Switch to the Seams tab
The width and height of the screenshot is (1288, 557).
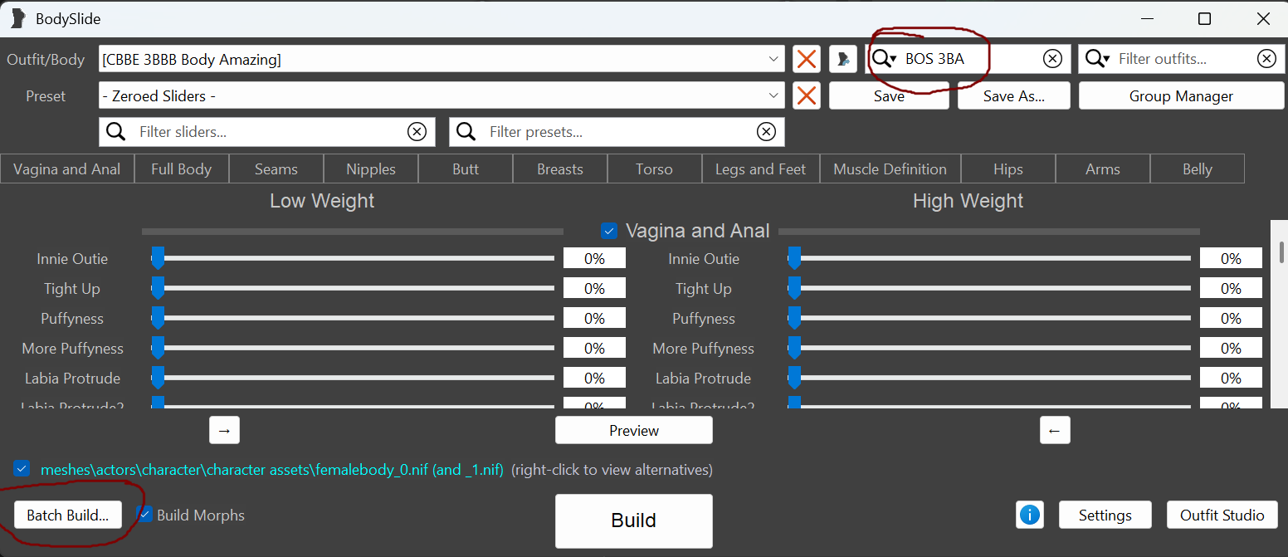pyautogui.click(x=276, y=169)
